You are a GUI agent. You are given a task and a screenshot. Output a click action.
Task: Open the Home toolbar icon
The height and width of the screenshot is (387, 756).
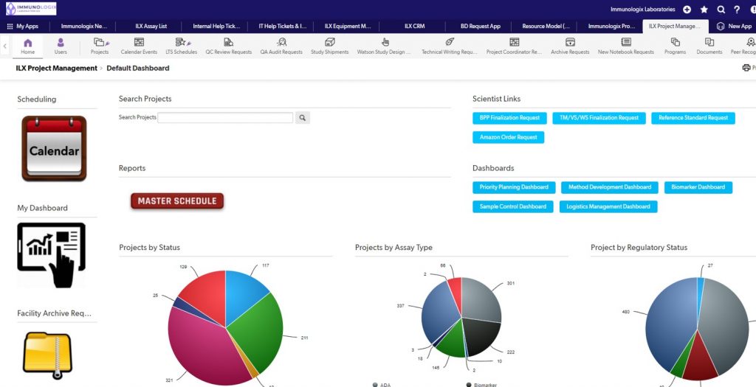click(28, 46)
